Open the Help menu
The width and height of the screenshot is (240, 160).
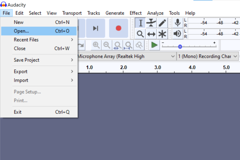pos(190,13)
